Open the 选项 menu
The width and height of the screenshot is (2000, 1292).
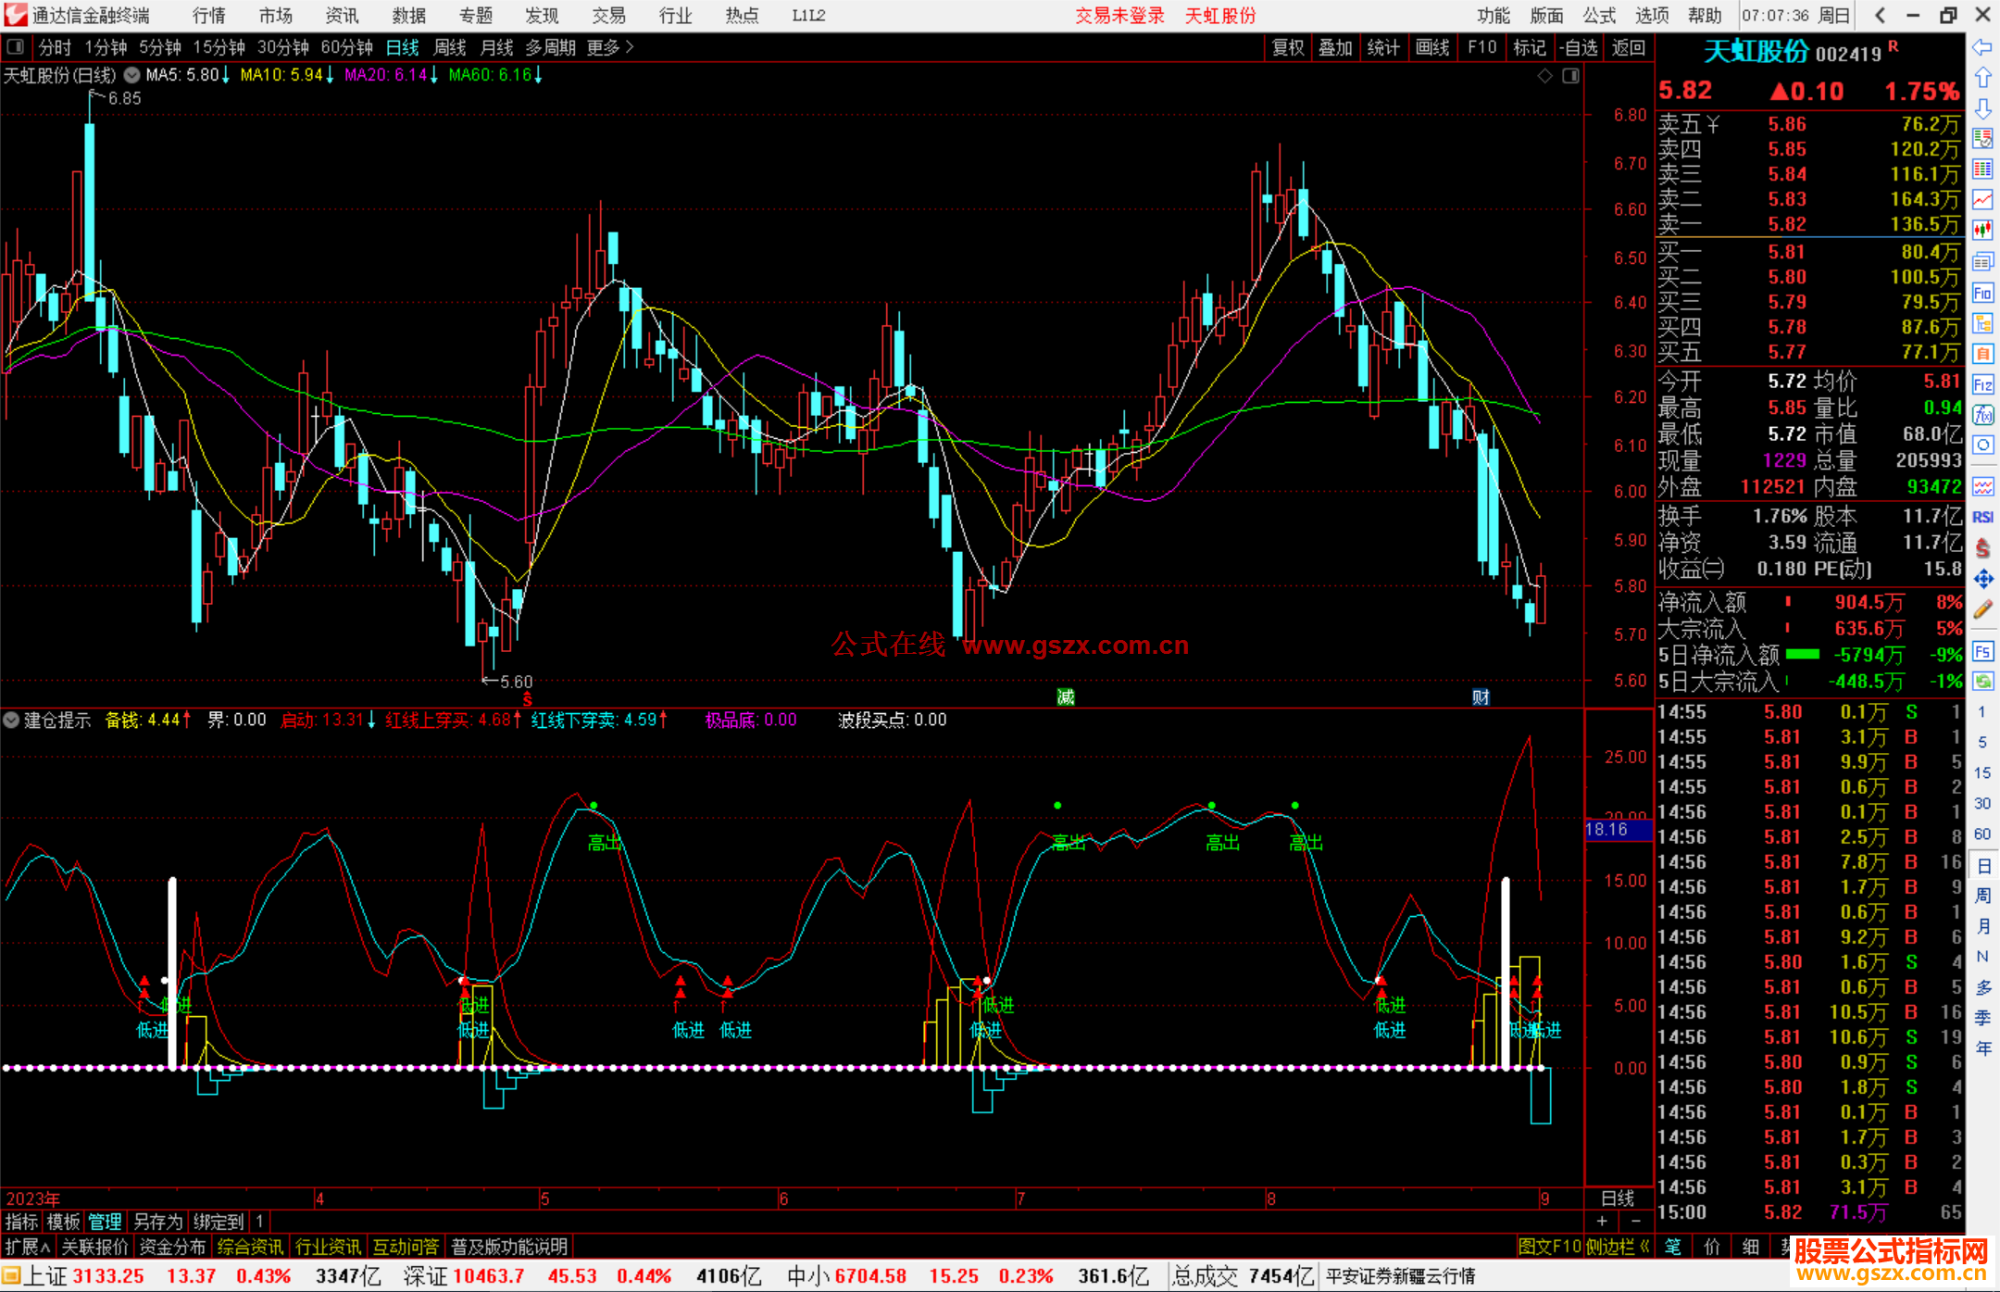[1652, 16]
